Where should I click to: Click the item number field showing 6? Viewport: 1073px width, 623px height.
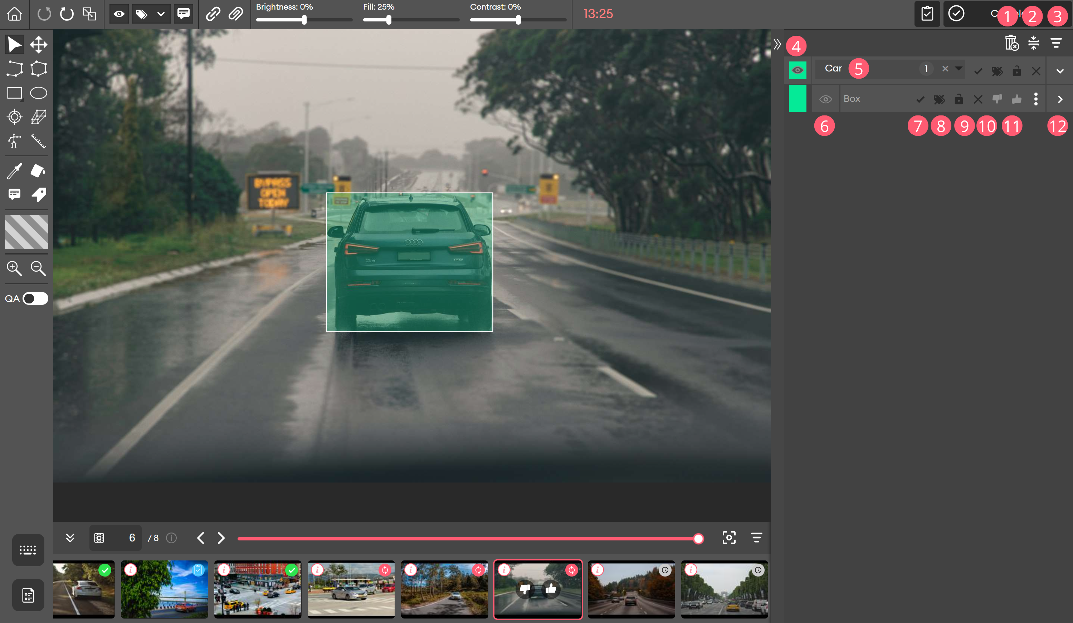(x=116, y=538)
